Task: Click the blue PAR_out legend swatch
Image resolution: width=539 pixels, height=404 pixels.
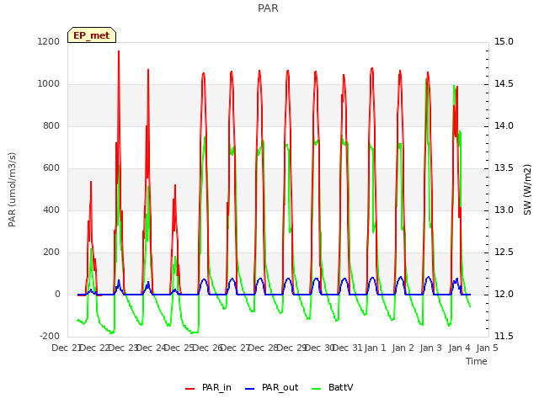Action: pos(249,389)
